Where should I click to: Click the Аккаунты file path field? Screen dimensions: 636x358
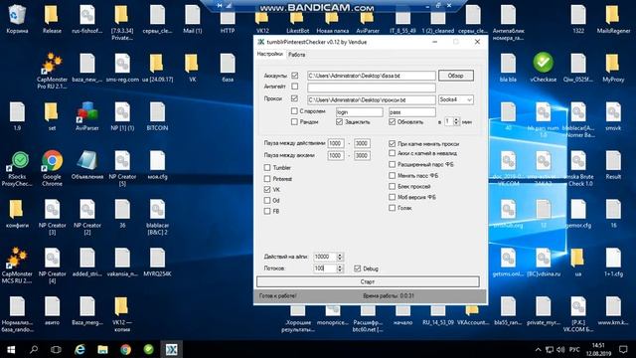pos(371,76)
